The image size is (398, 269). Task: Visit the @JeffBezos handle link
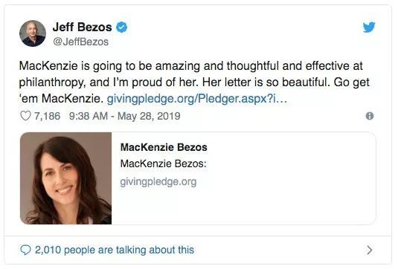[x=81, y=42]
